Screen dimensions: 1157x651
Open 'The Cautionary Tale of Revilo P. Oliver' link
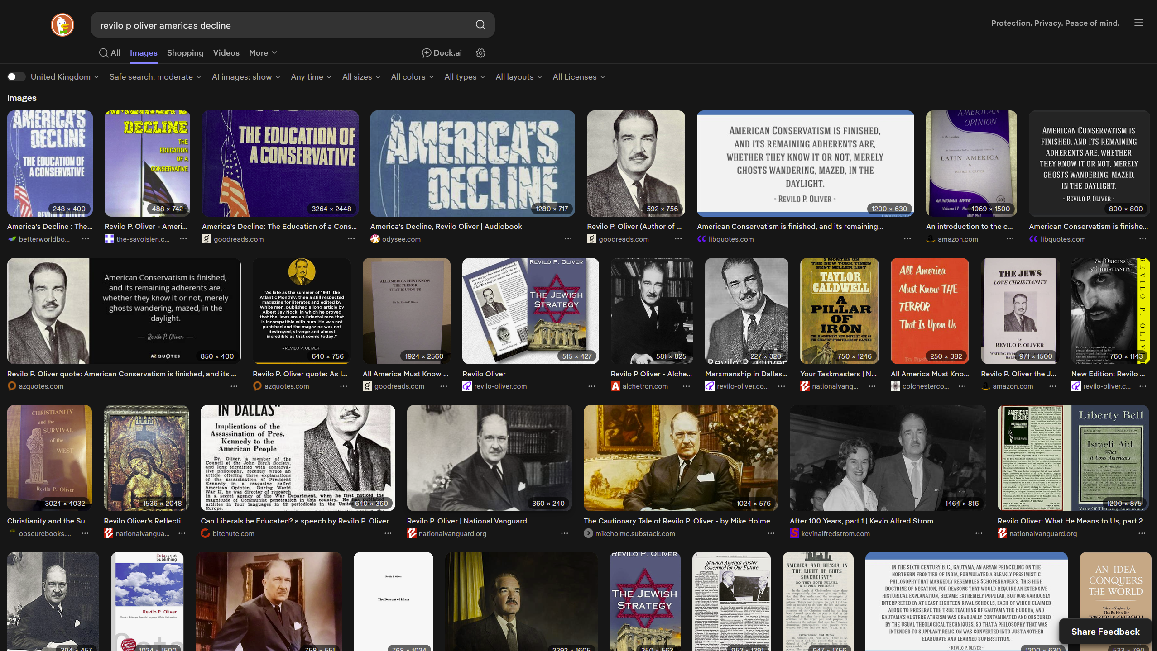coord(677,521)
